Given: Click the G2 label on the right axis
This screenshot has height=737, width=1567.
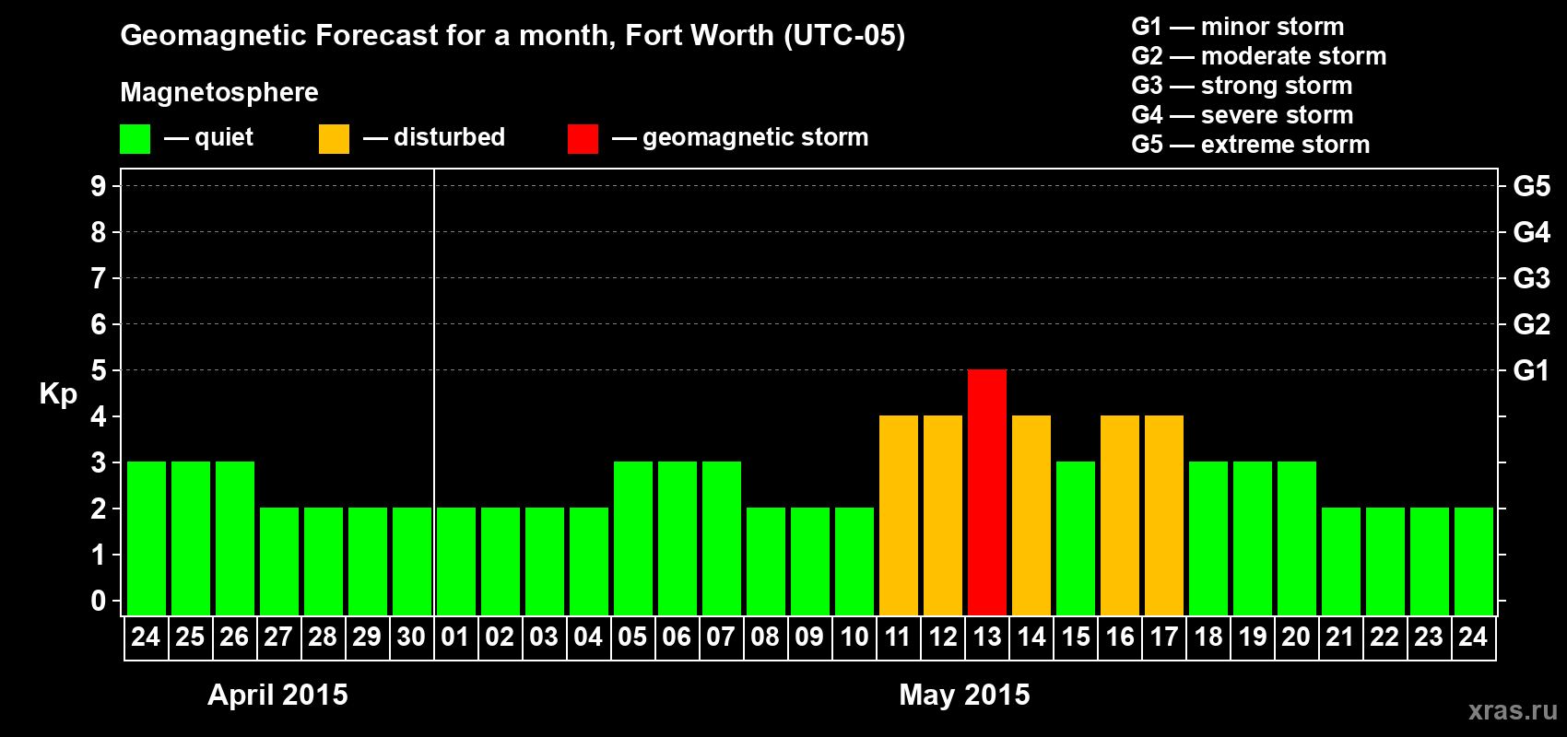Looking at the screenshot, I should click(x=1532, y=324).
